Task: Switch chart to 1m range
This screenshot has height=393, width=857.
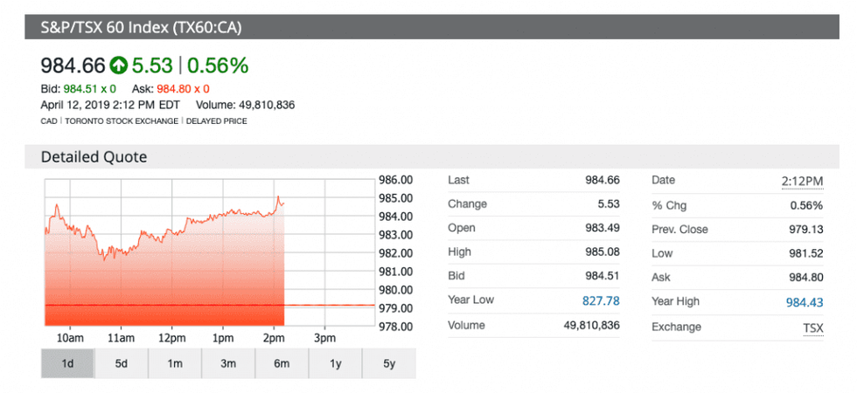Action: click(x=174, y=363)
